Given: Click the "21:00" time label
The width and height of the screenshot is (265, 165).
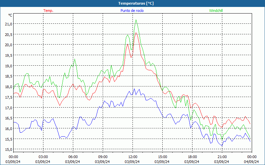Looking at the screenshot, I should [222, 157].
